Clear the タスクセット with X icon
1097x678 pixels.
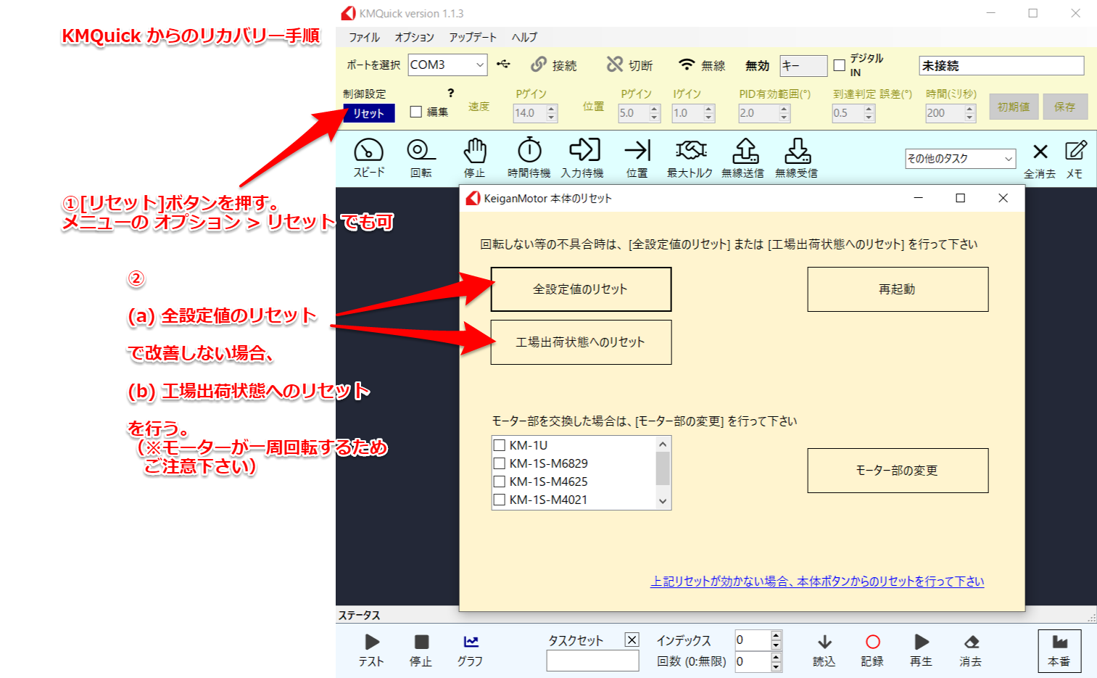632,640
